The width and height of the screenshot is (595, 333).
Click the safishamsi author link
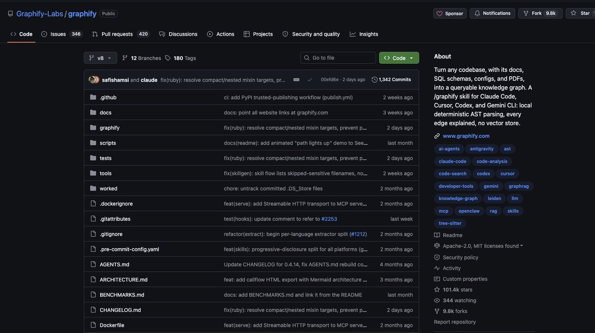click(x=115, y=80)
